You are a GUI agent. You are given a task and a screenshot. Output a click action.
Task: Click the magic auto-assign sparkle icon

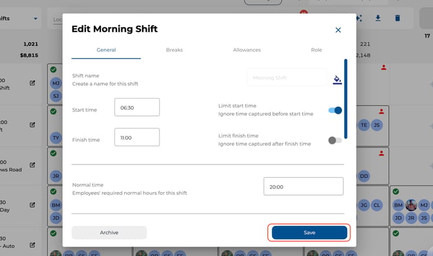(x=359, y=18)
